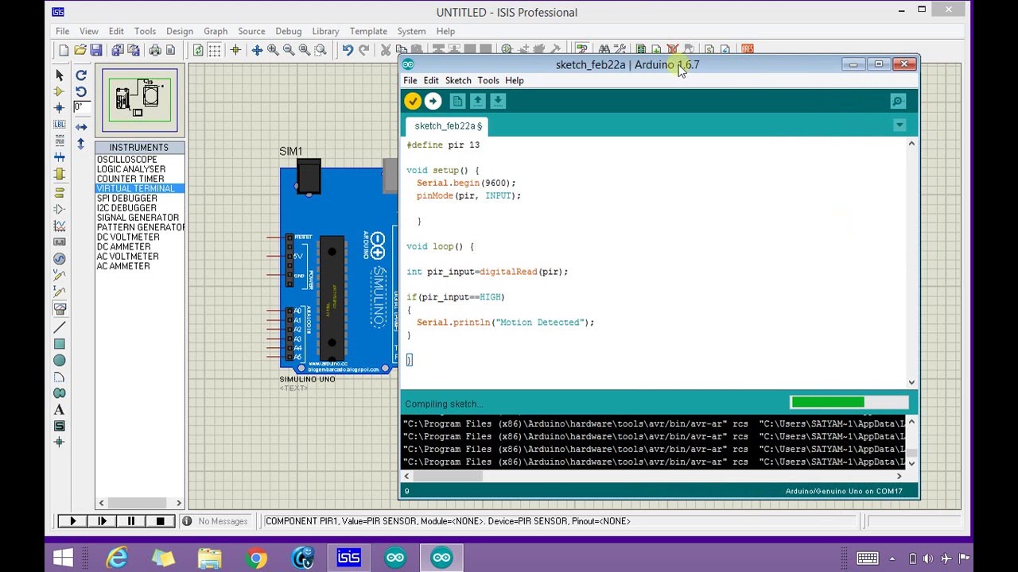Image resolution: width=1018 pixels, height=572 pixels.
Task: Click scroll-up arrow in Arduino editor
Action: point(911,144)
